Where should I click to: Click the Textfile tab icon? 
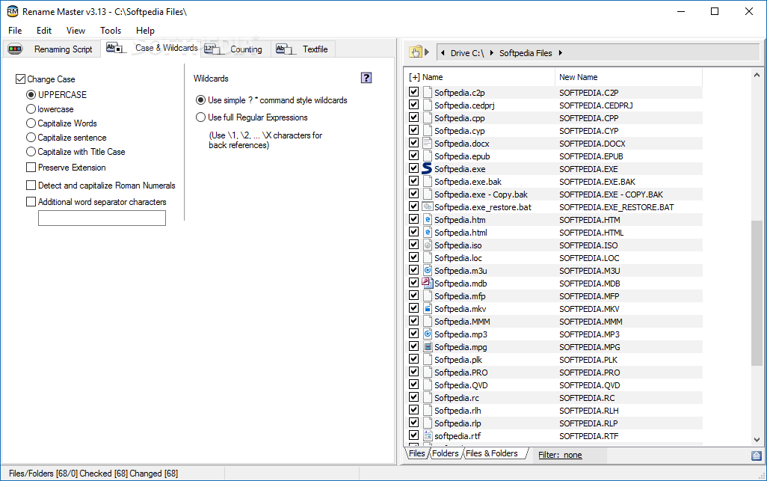[286, 49]
